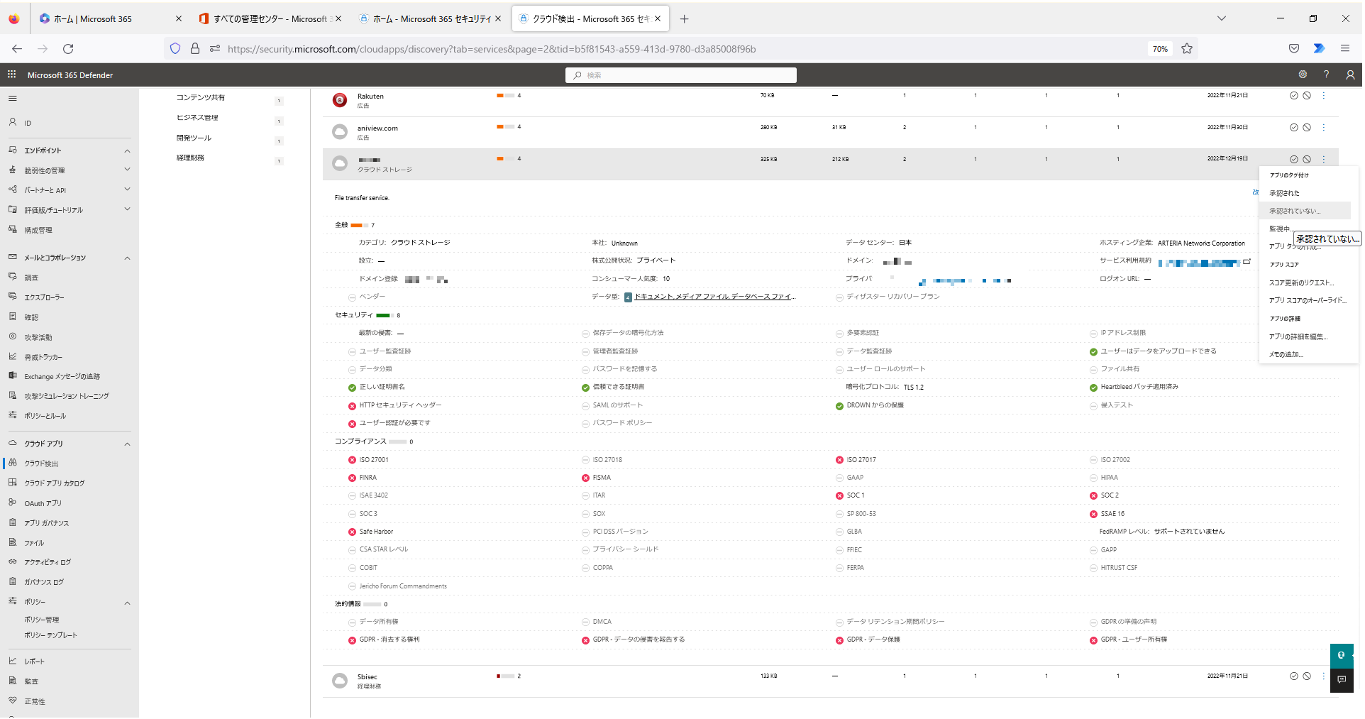1365x719 pixels.
Task: Collapse メールとコラボレーション section chevron
Action: tap(127, 258)
